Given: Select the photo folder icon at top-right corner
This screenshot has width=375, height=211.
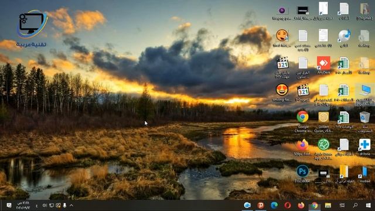Looking at the screenshot, I should [x=364, y=11].
